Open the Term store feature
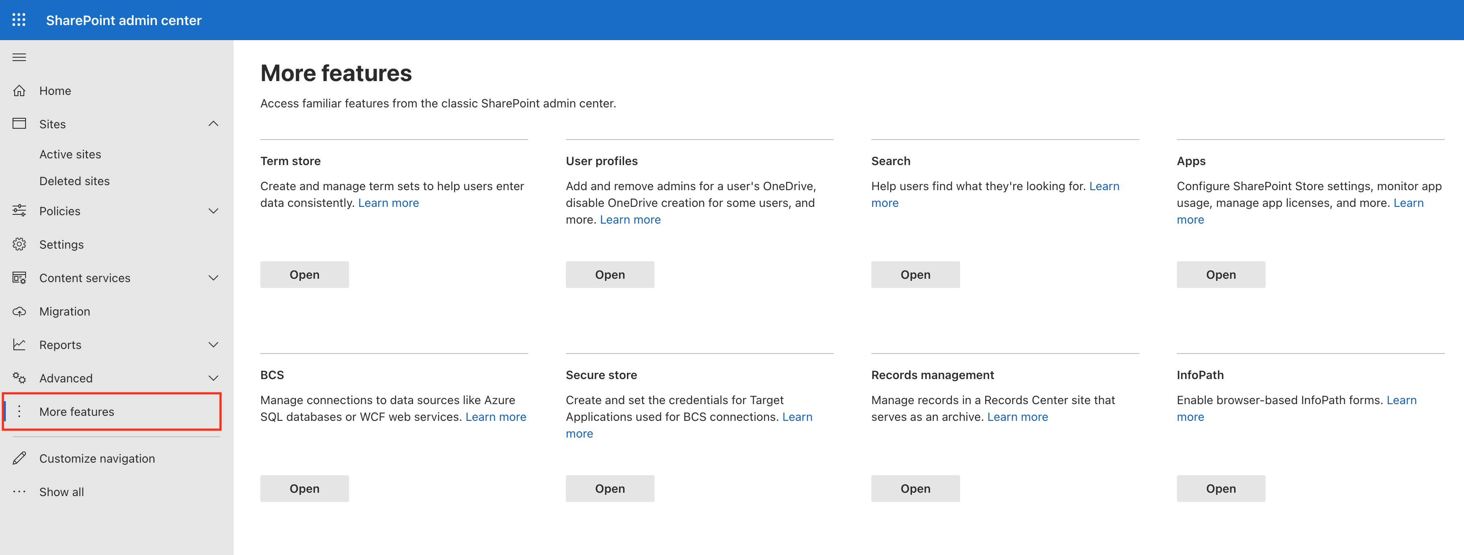1464x555 pixels. click(x=305, y=275)
